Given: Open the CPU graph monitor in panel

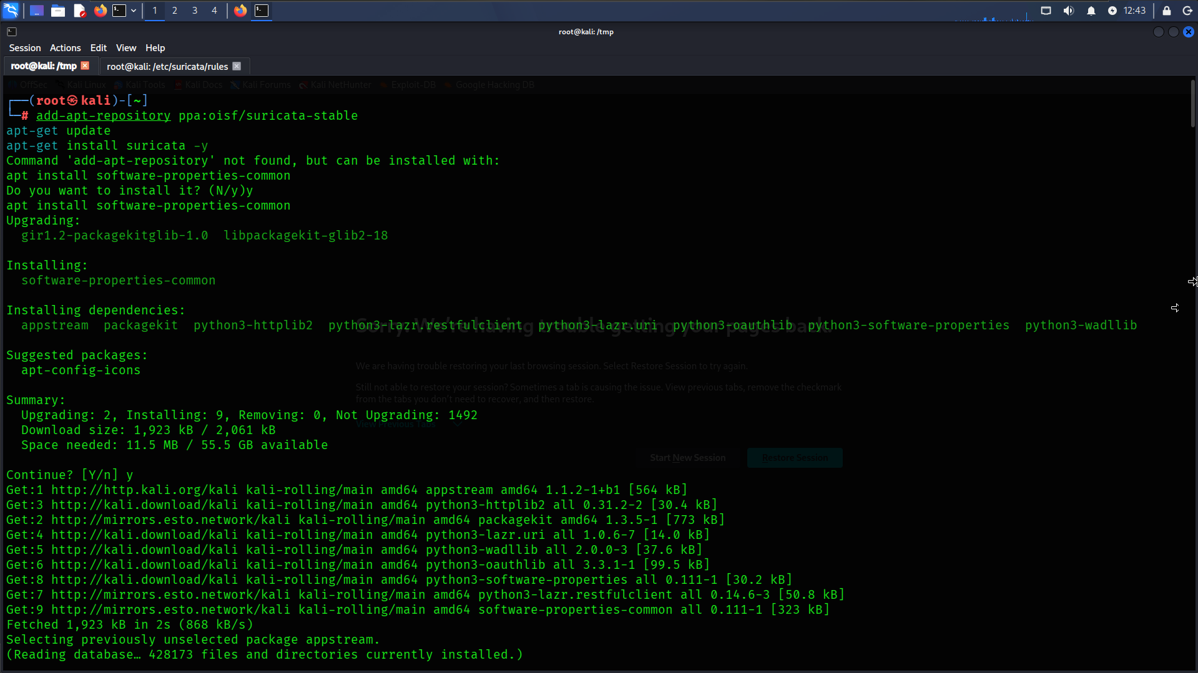Looking at the screenshot, I should (993, 11).
